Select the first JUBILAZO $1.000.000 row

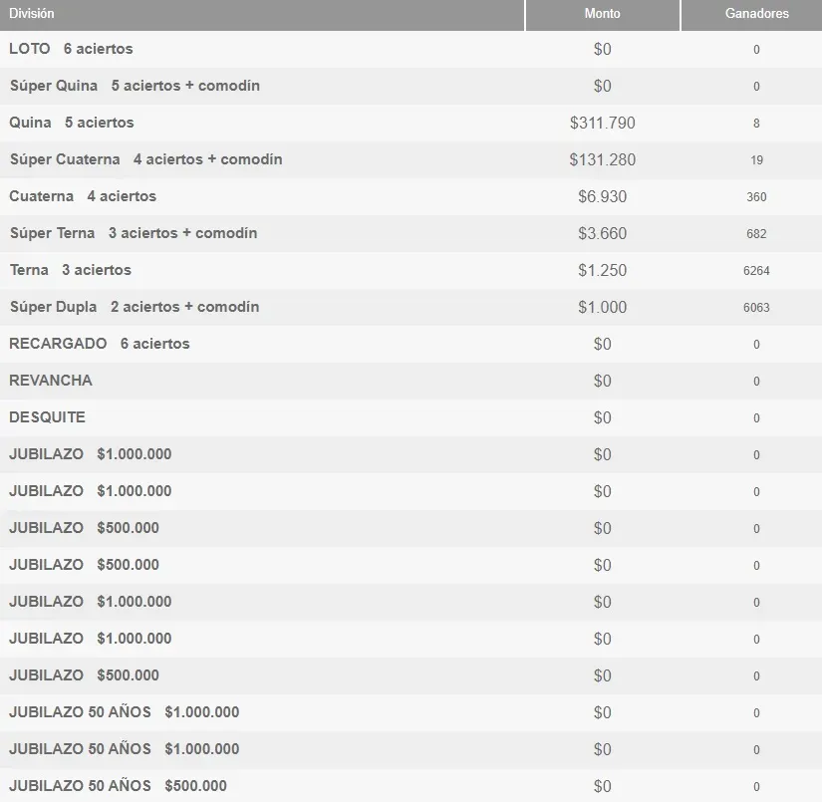tap(89, 454)
